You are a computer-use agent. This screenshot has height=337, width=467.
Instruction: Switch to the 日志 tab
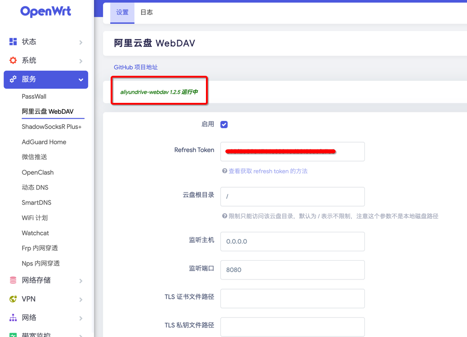(x=146, y=13)
